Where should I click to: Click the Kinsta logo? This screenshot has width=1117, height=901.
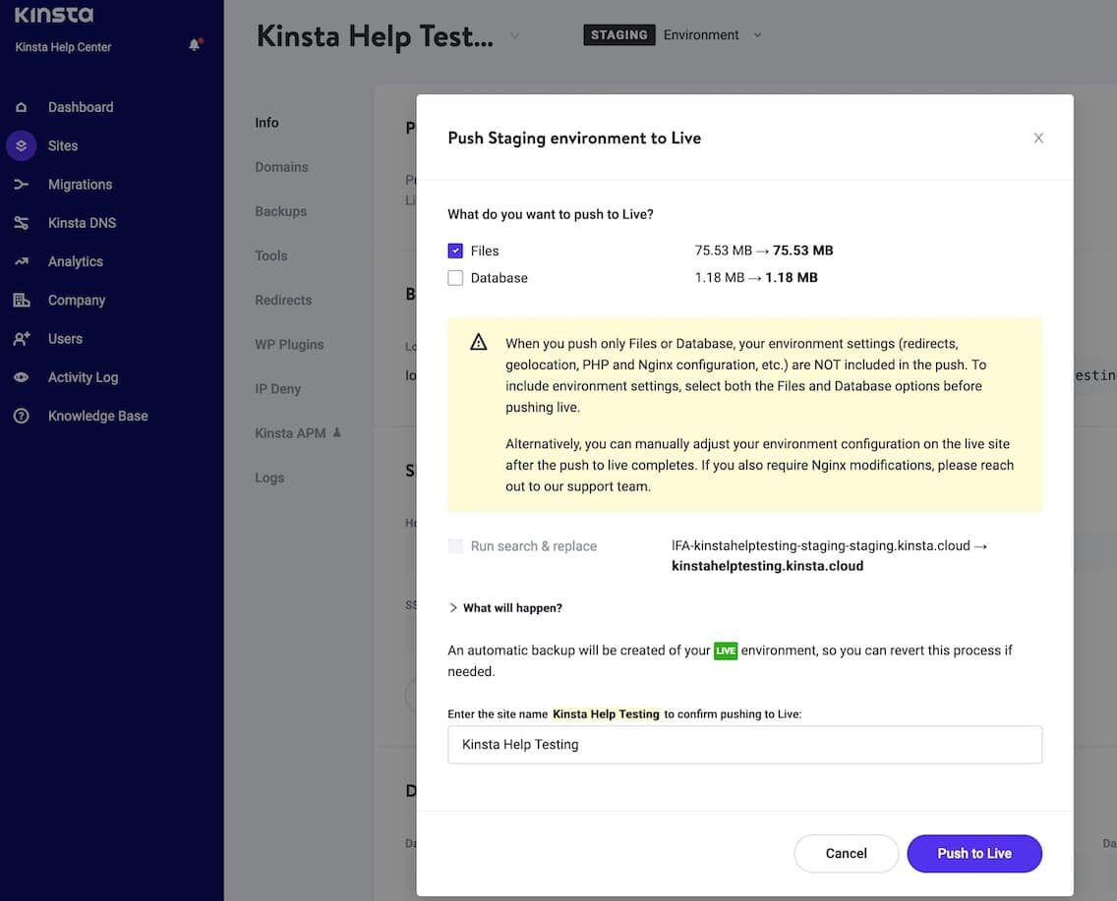point(53,14)
